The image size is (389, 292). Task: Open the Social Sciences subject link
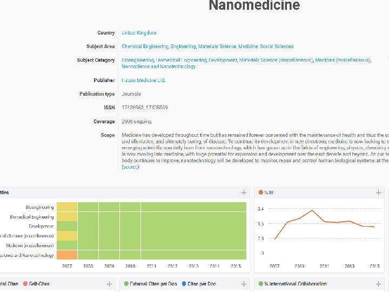point(277,47)
